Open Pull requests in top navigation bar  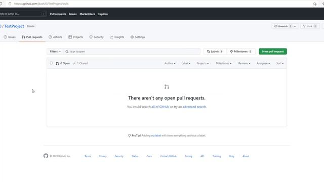[58, 14]
